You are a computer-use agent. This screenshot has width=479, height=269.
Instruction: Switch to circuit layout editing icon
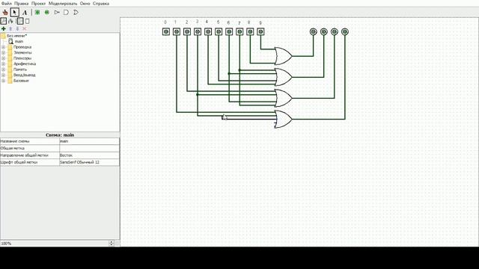(x=20, y=21)
